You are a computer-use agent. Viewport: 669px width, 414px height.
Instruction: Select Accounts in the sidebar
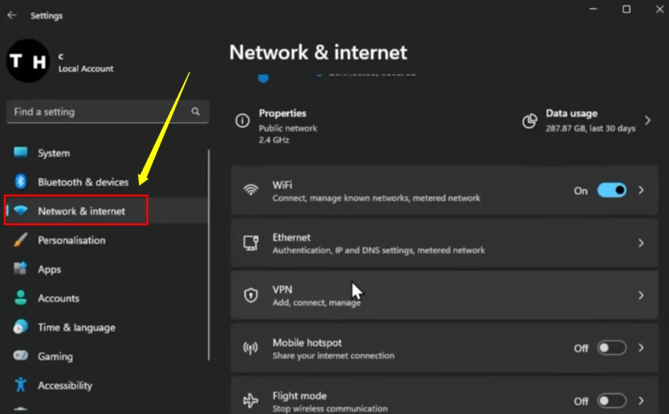point(106,298)
